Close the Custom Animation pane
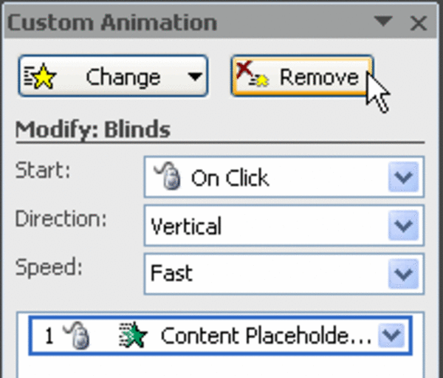Screen dimensions: 443x378 (419, 23)
